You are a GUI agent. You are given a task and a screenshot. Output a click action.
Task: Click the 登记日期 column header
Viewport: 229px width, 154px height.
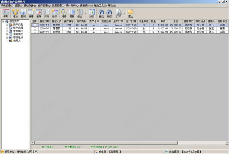click(44, 21)
